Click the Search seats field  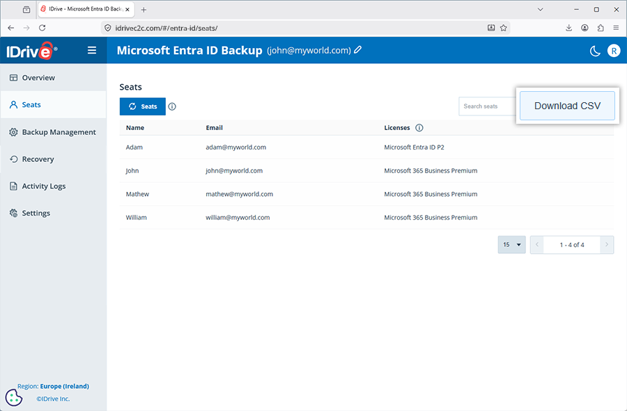pyautogui.click(x=487, y=106)
